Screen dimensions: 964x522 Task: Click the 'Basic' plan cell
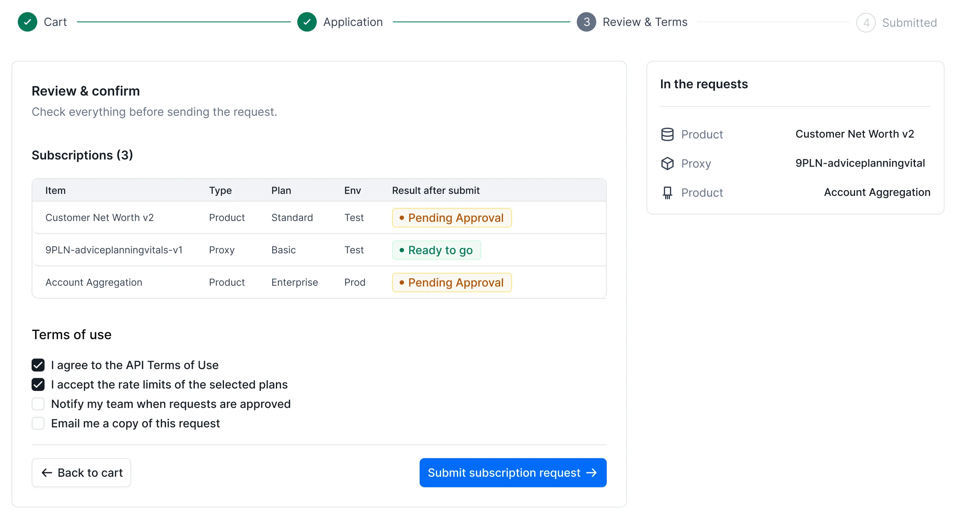(x=284, y=250)
